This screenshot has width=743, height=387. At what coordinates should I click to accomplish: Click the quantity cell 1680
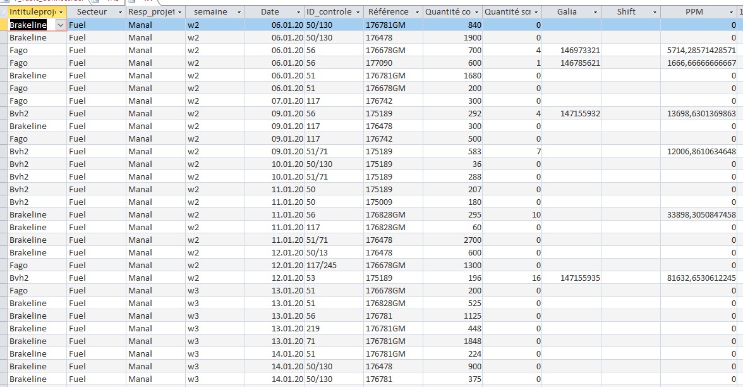[x=452, y=75]
